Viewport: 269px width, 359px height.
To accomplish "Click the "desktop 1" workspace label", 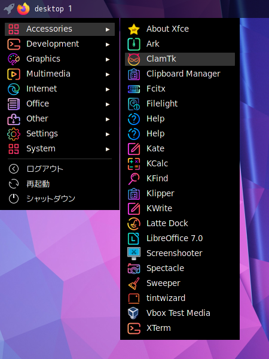I will [53, 9].
